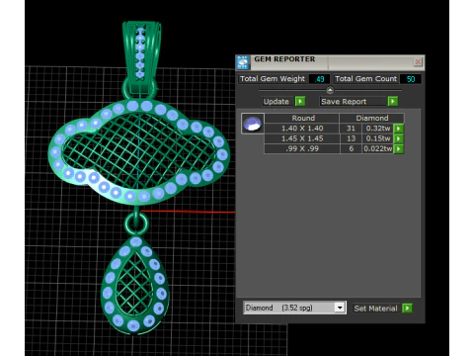Viewport: 474px width, 356px height.
Task: Select the round gem thumbnail icon
Action: point(253,124)
